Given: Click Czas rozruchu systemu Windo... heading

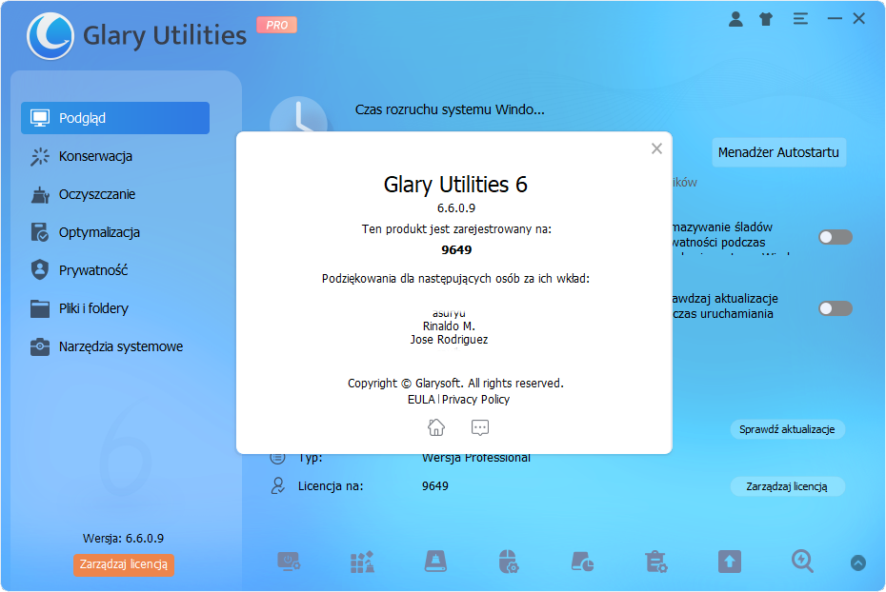Looking at the screenshot, I should coord(450,109).
